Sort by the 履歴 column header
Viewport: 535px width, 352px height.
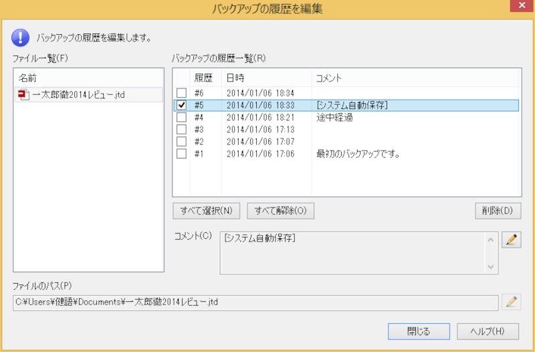coord(205,78)
